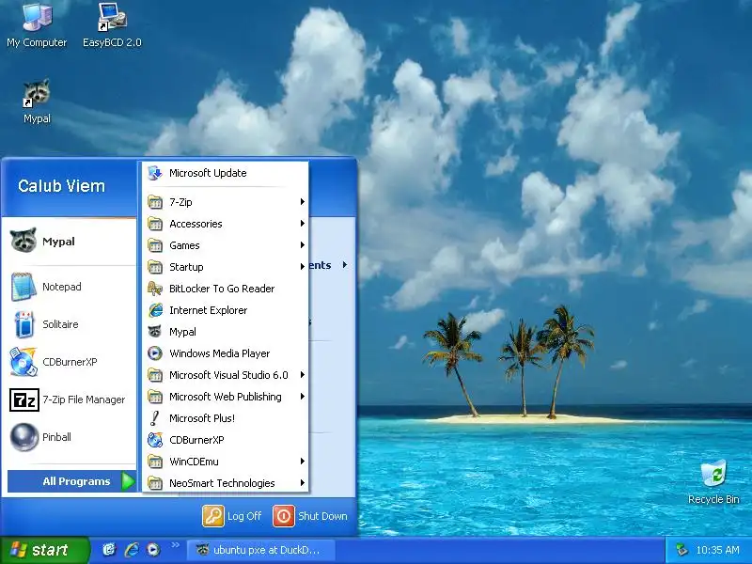Click the red Shut Down power icon
Image resolution: width=752 pixels, height=564 pixels.
pos(284,516)
